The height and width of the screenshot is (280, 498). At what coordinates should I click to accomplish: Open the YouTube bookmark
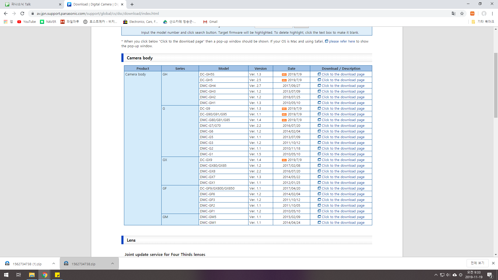point(26,22)
